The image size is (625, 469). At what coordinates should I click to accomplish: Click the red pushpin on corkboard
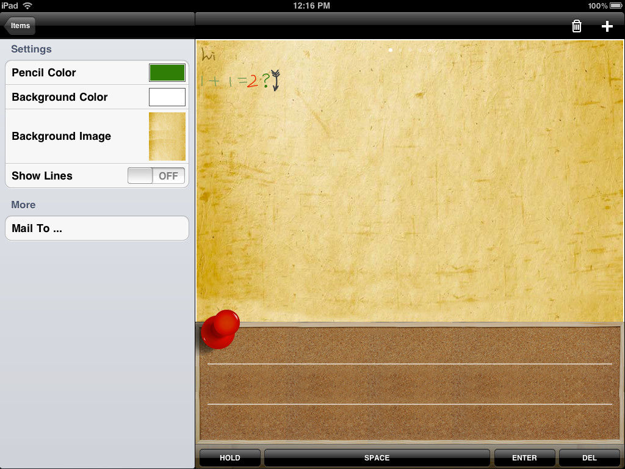(220, 329)
